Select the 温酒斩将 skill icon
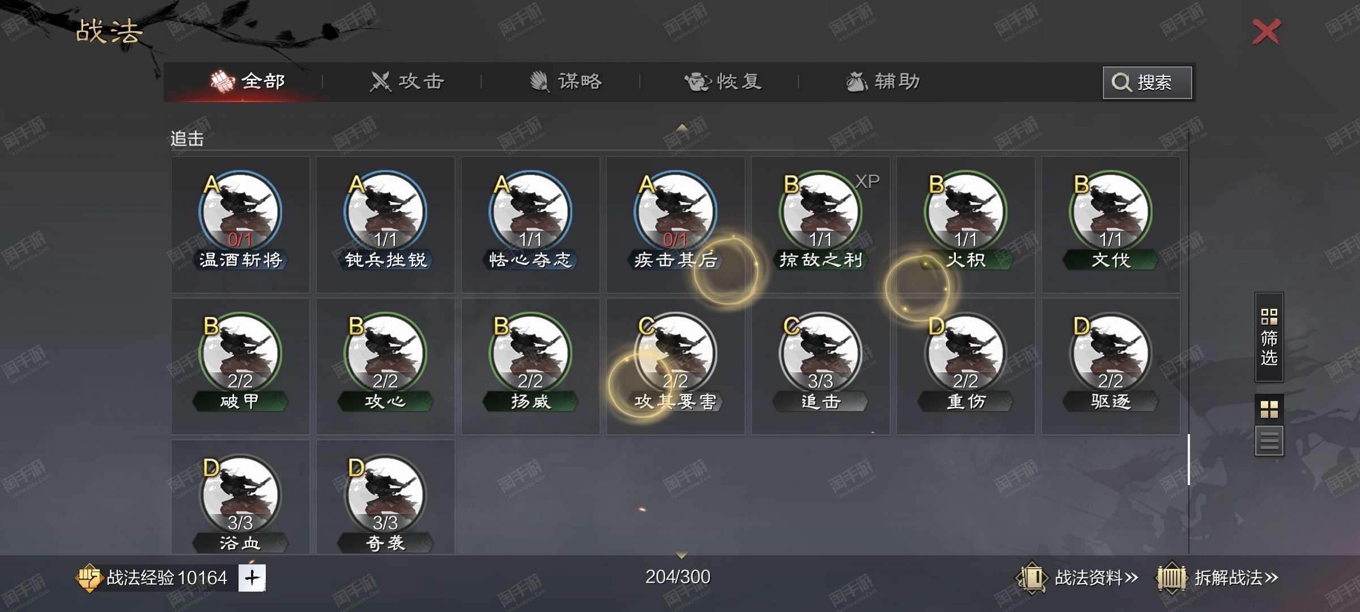The width and height of the screenshot is (1360, 612). point(240,210)
